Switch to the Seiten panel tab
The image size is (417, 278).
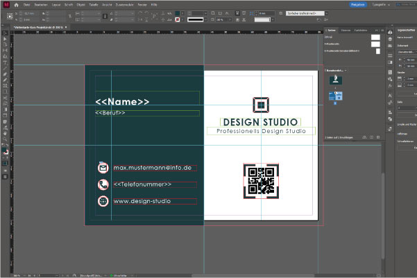point(332,31)
